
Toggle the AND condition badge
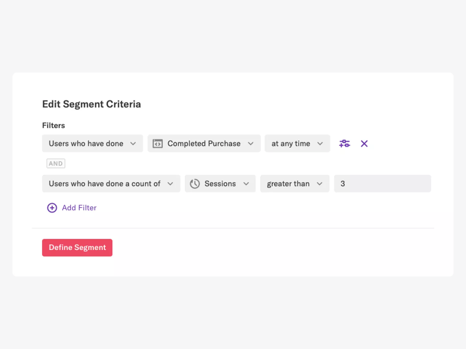coord(56,163)
